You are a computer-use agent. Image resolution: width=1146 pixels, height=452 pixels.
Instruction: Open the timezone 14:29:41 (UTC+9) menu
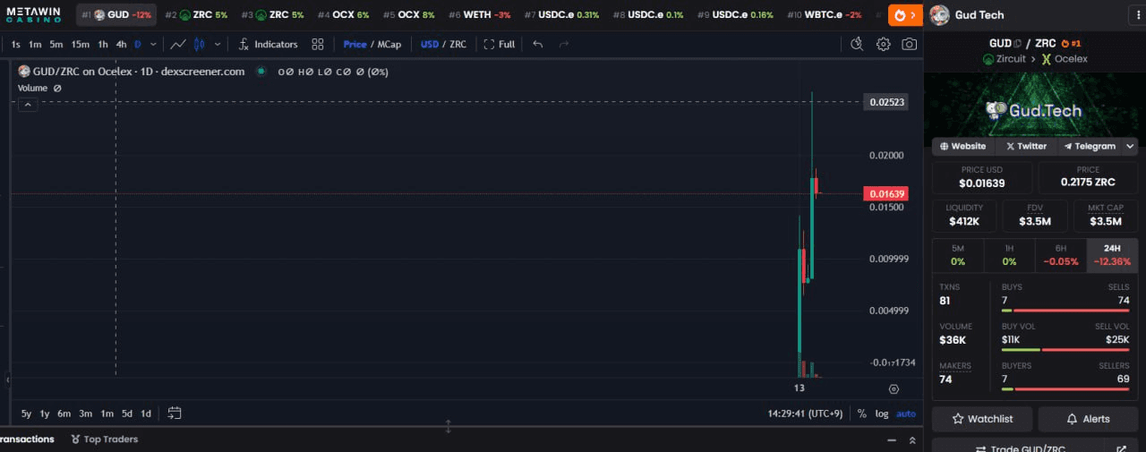click(x=805, y=414)
